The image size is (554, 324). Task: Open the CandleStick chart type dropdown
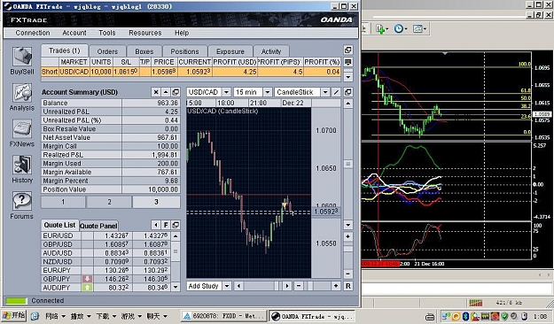tap(325, 92)
